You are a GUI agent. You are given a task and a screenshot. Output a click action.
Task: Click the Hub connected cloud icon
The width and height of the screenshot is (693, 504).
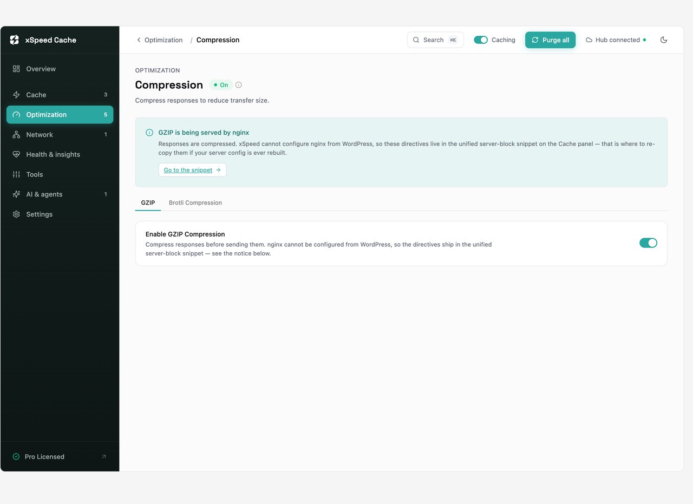(x=589, y=40)
